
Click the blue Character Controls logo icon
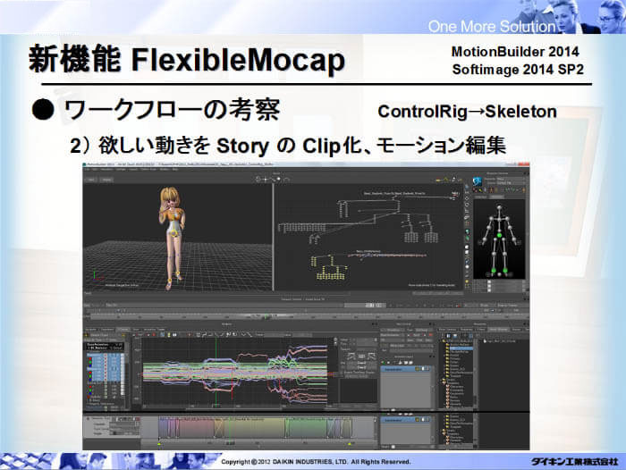point(478,181)
